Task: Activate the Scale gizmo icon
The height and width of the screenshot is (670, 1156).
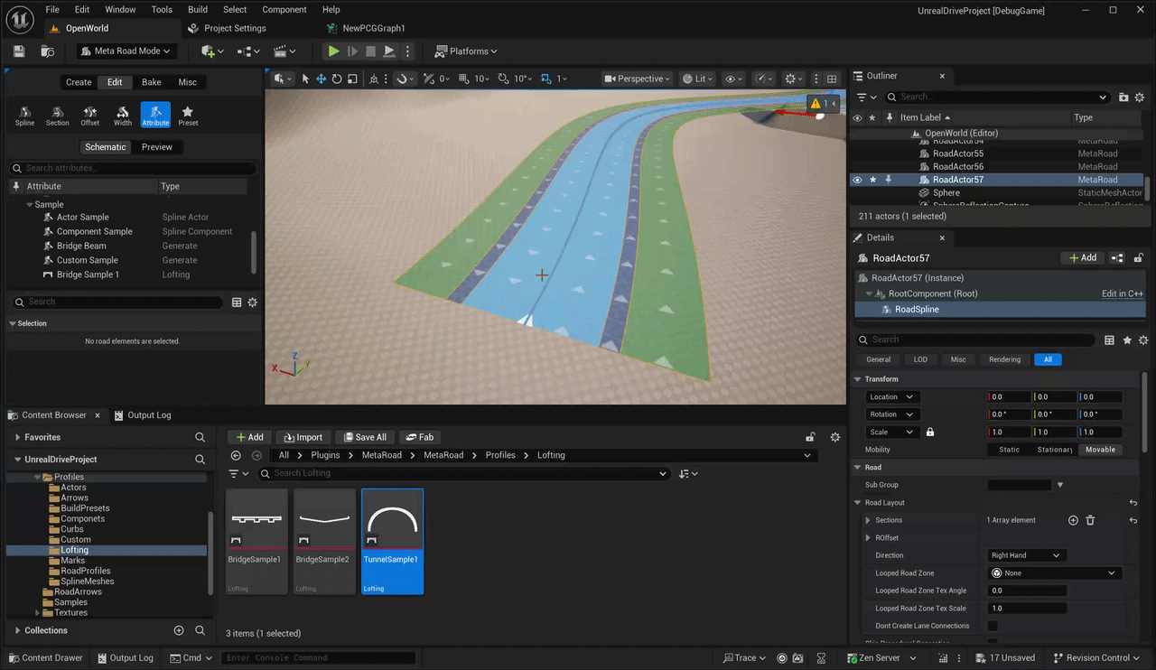Action: [x=352, y=79]
